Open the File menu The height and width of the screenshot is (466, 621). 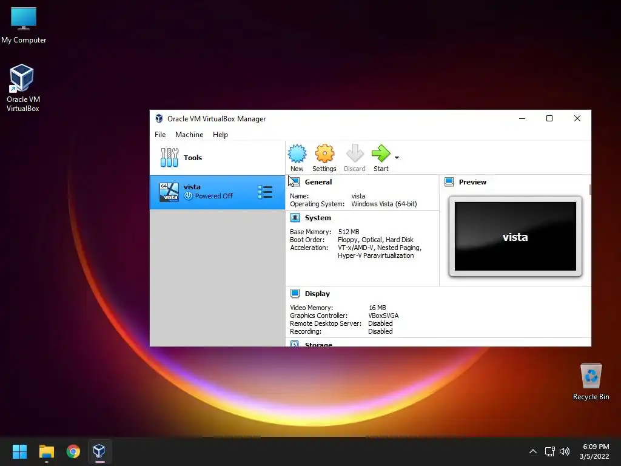pos(160,135)
